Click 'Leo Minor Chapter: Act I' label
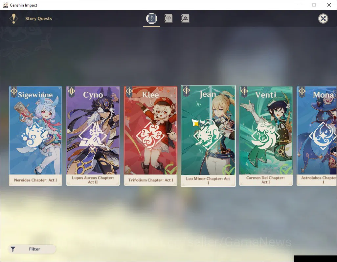This screenshot has width=337, height=262. (x=208, y=181)
